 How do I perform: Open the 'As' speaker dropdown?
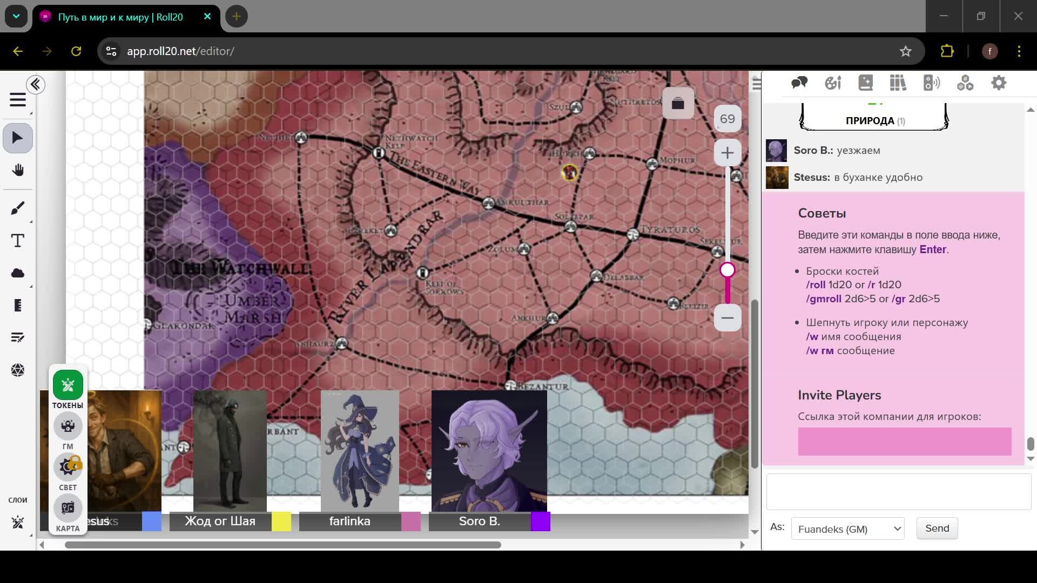point(847,529)
